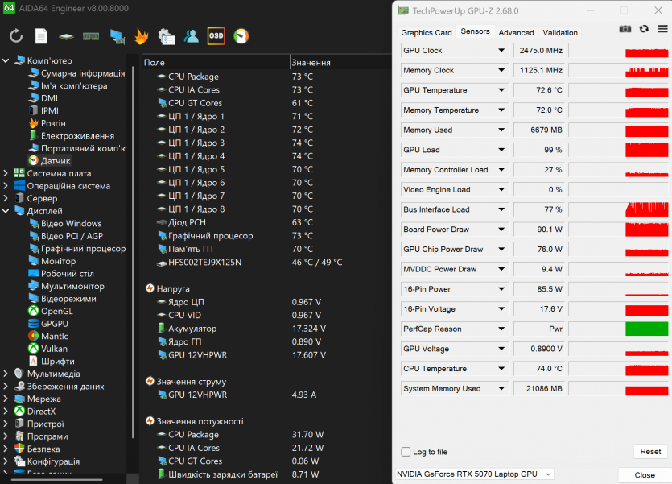
Task: Launch the flame stability test icon
Action: (x=141, y=36)
